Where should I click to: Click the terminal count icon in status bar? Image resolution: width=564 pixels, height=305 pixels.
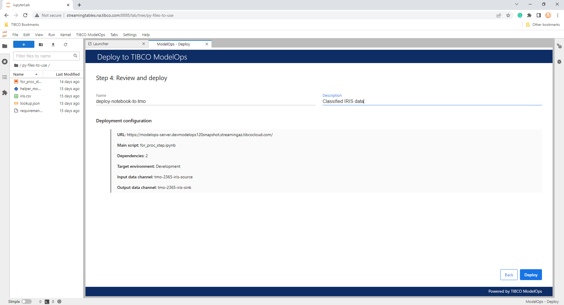47,302
